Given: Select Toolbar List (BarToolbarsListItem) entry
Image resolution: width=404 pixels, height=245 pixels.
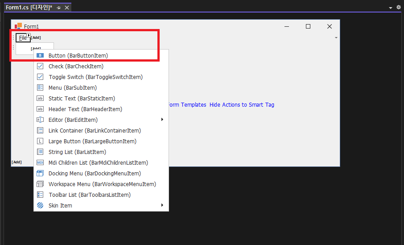Looking at the screenshot, I should point(101,195).
